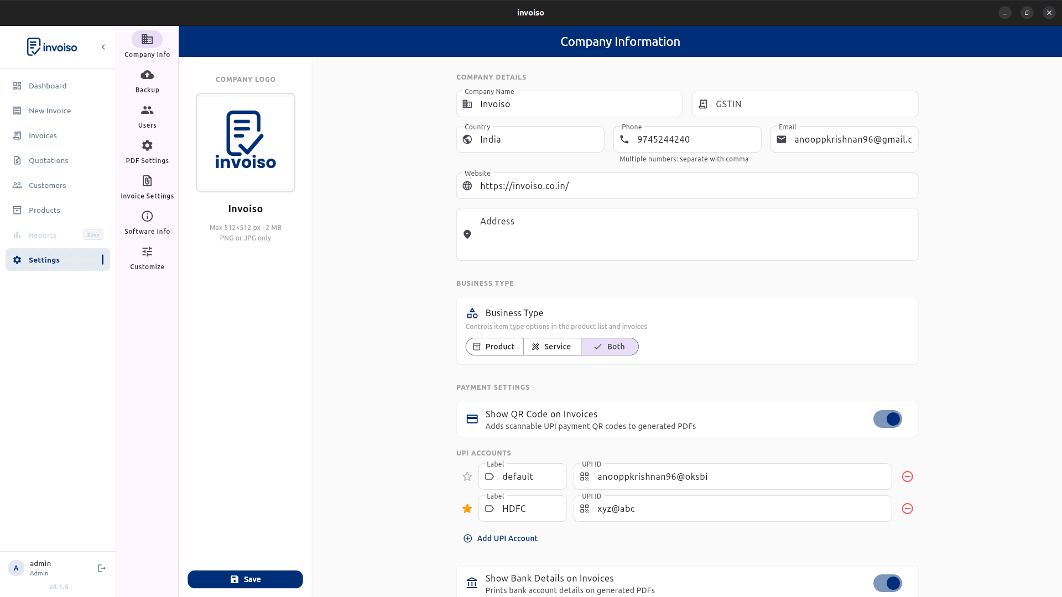This screenshot has height=597, width=1062.
Task: Click the payment card icon
Action: 472,419
